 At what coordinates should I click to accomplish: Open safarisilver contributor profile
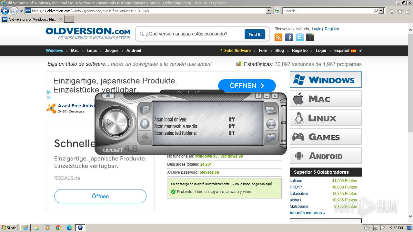click(x=299, y=194)
